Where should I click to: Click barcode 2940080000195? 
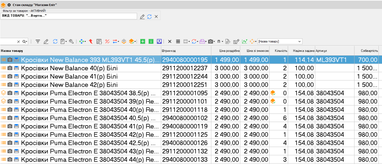click(185, 60)
